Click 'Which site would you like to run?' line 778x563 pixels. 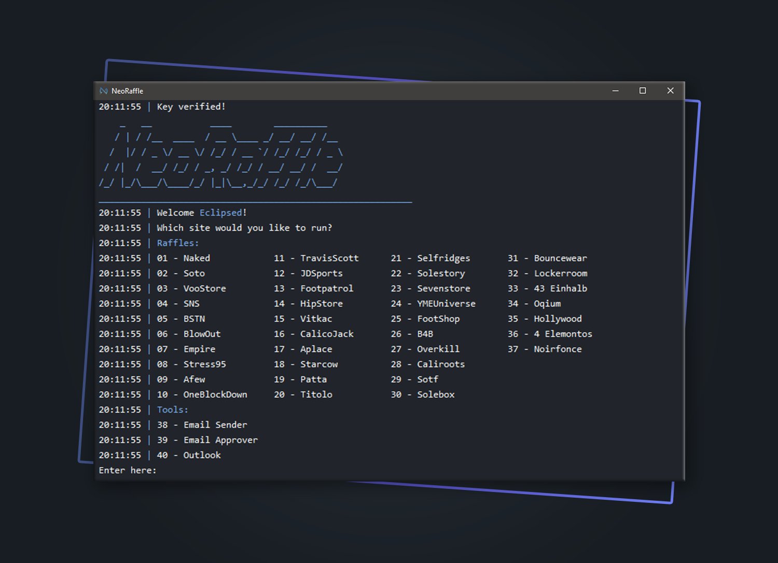[x=244, y=228]
